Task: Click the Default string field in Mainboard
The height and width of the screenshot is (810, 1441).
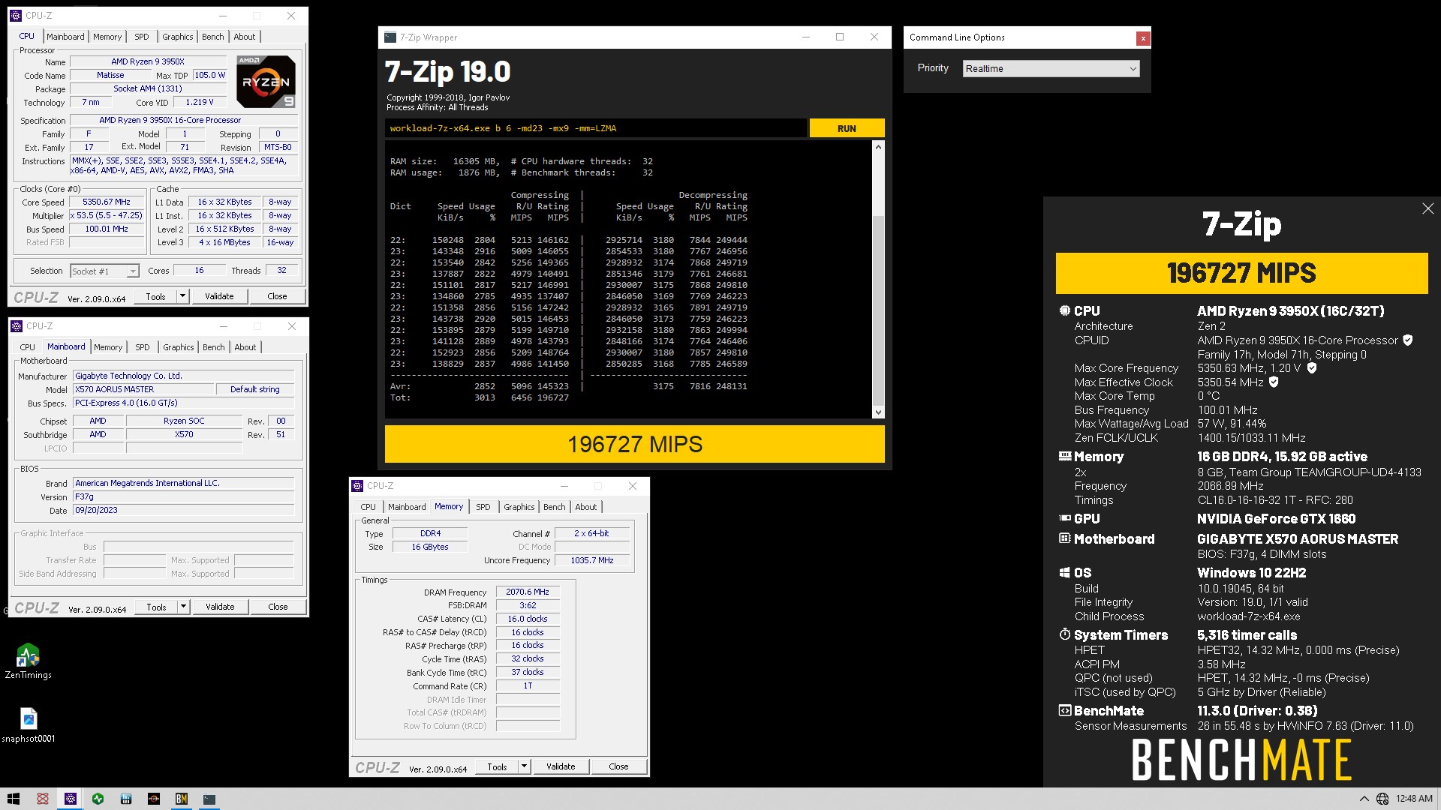Action: [x=255, y=389]
